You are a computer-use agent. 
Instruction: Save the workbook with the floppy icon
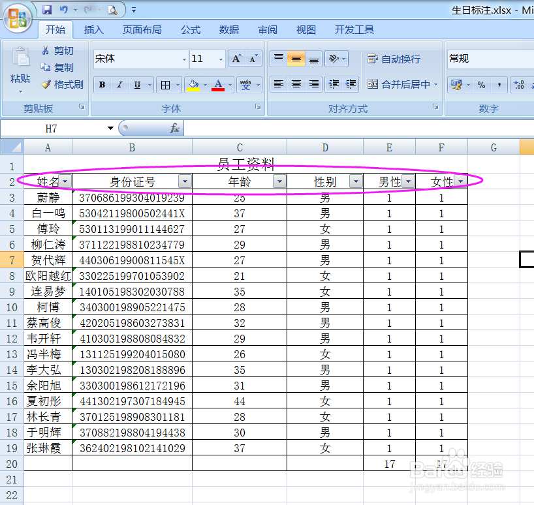(47, 10)
